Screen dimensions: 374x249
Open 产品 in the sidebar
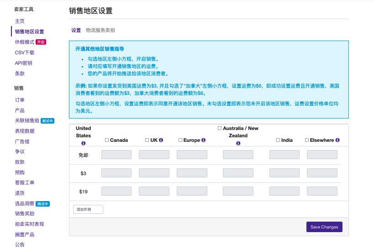(20, 110)
